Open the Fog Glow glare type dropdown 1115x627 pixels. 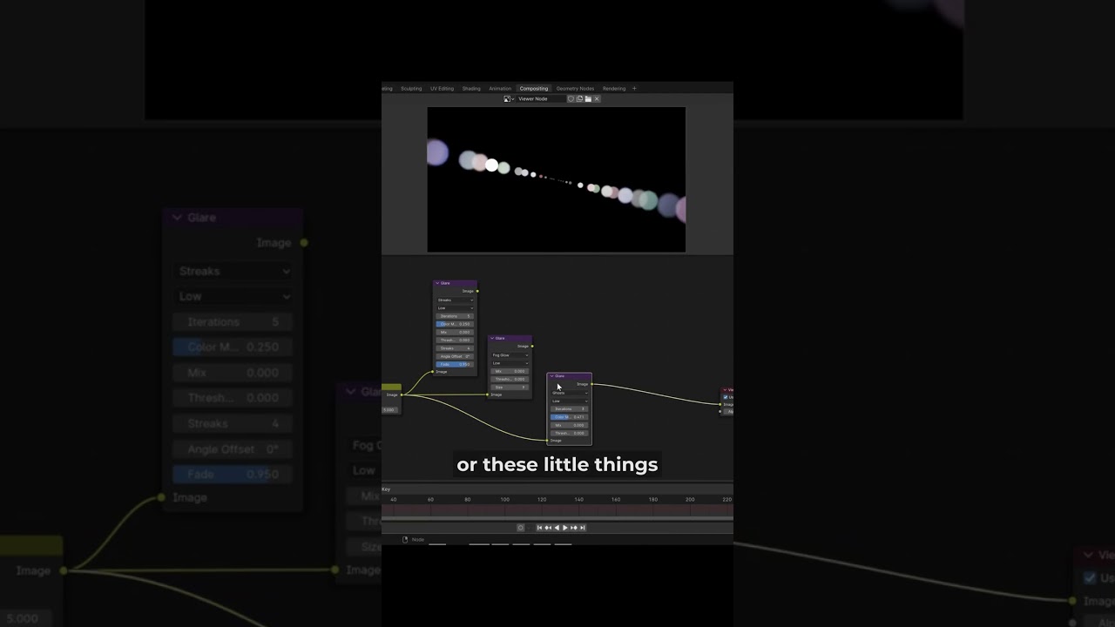(x=510, y=355)
